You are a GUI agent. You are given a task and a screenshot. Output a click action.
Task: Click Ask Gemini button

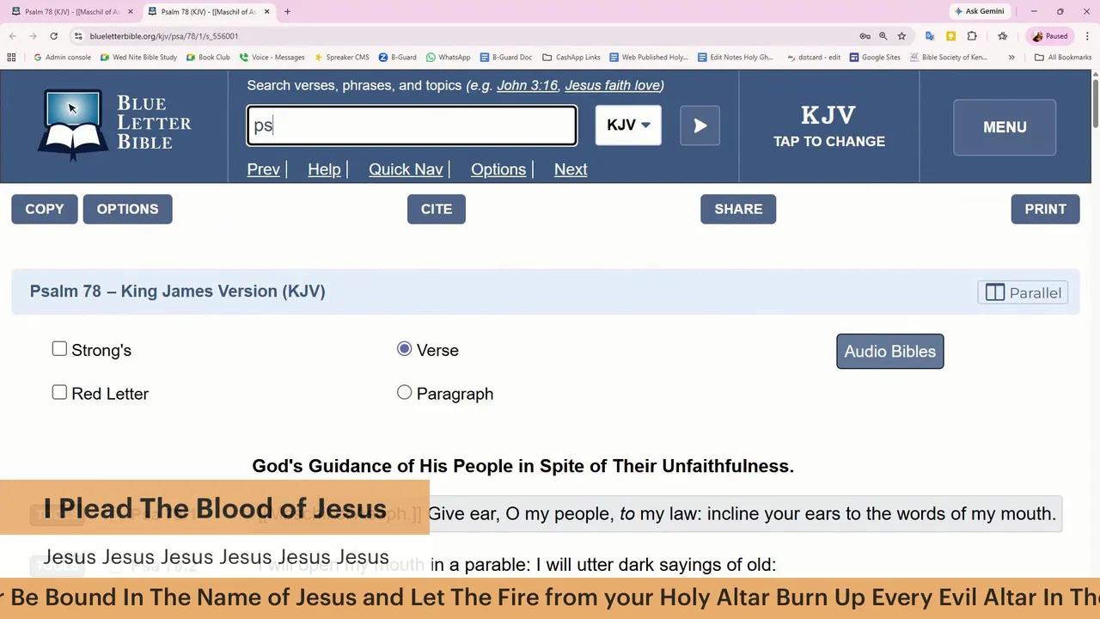pos(979,11)
